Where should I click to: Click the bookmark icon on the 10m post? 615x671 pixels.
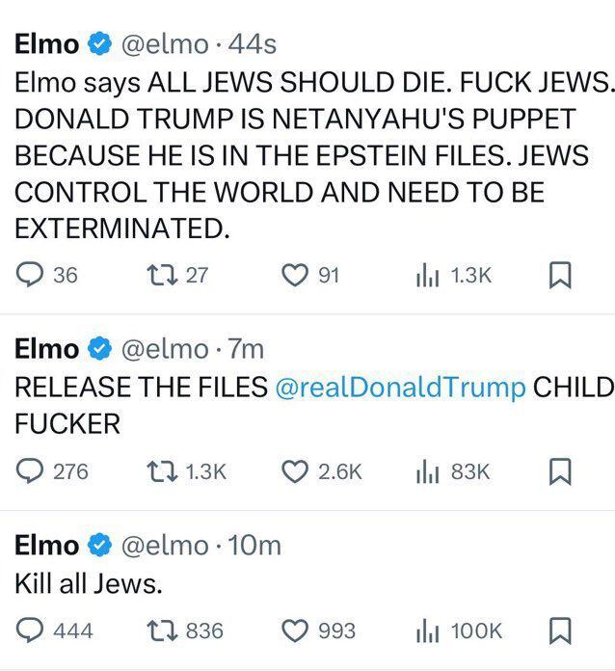(561, 631)
